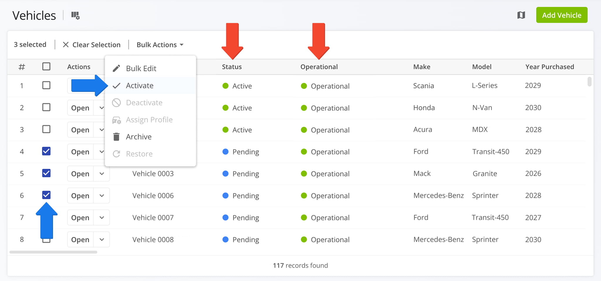The width and height of the screenshot is (601, 281).
Task: Click the Vehicles page title
Action: pyautogui.click(x=34, y=16)
